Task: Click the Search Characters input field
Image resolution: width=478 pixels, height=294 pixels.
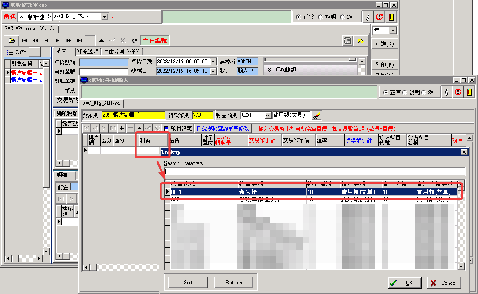Action: point(314,172)
